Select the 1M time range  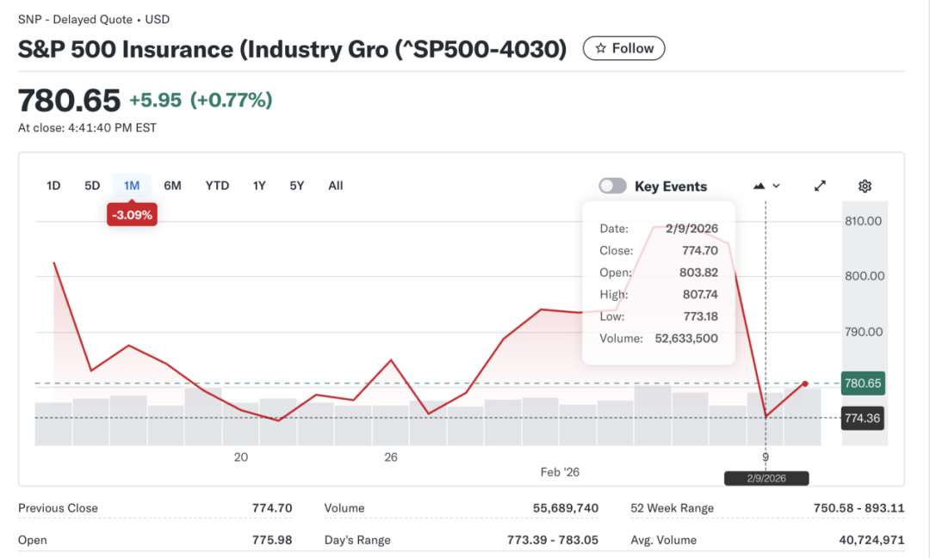(x=132, y=186)
